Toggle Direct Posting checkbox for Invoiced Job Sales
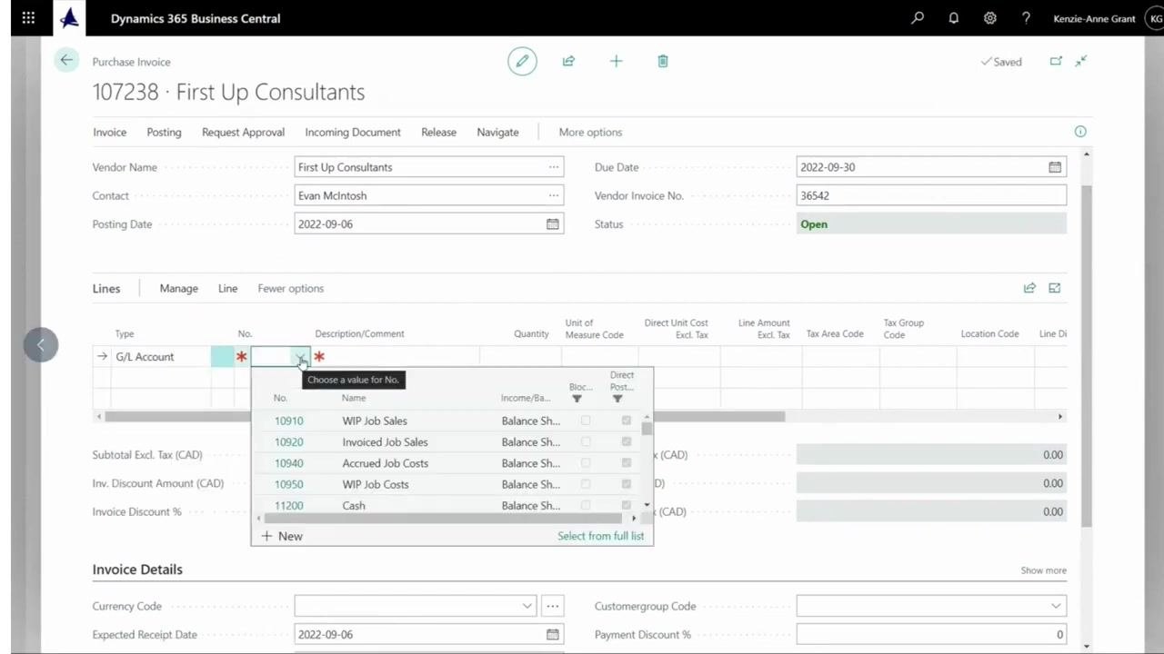Screen dimensions: 1164x654 (626, 441)
